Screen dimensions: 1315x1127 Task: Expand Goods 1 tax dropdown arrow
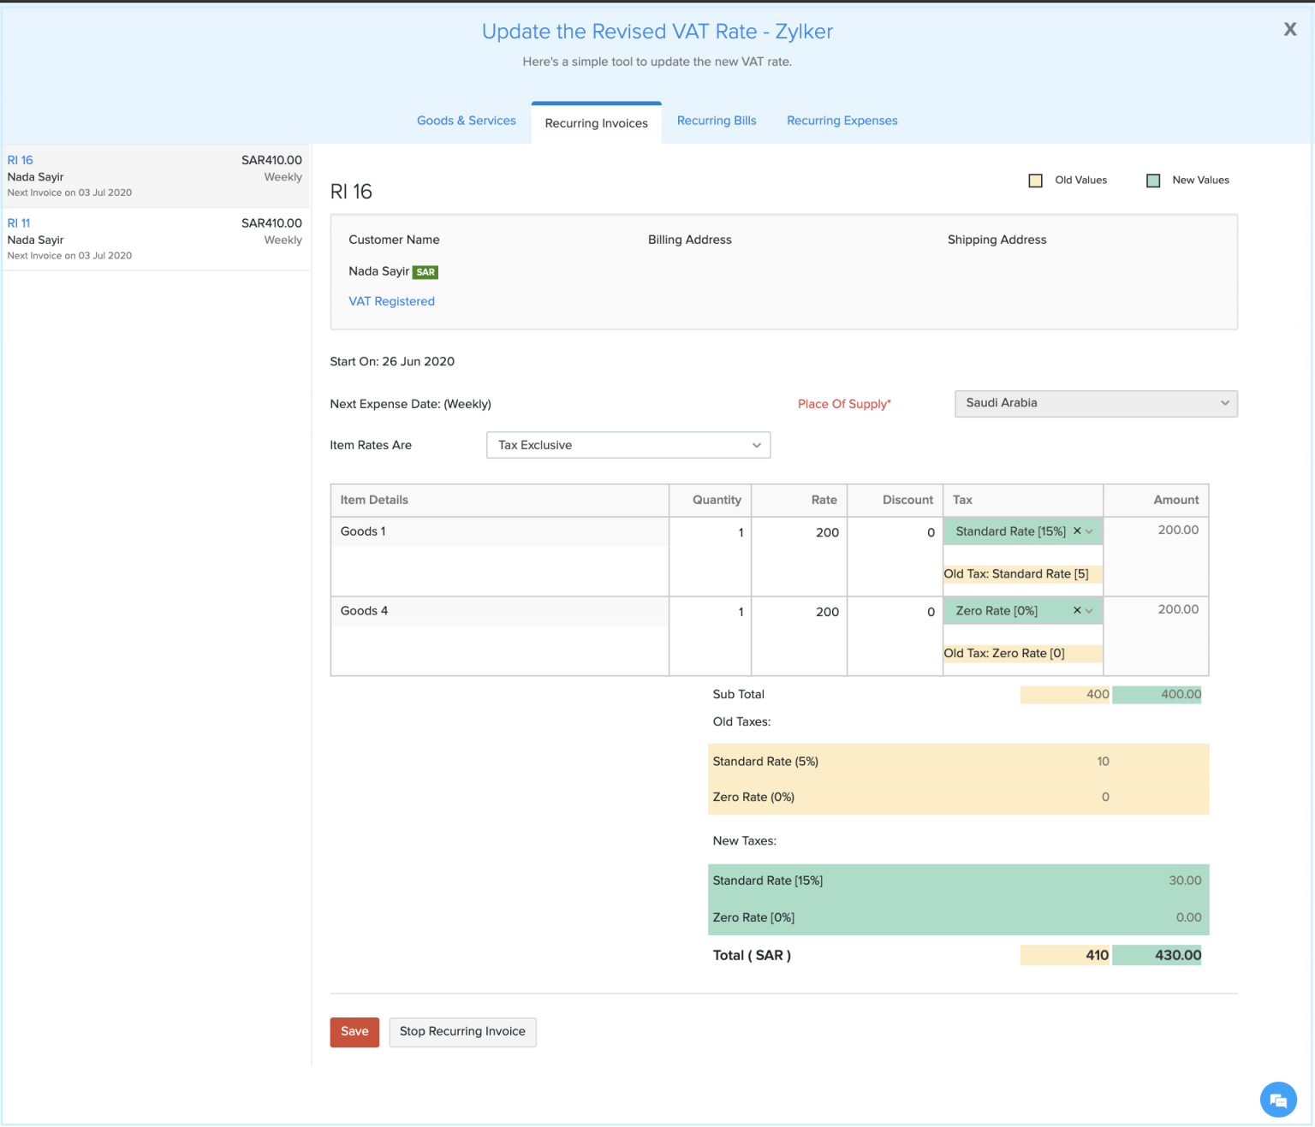click(1089, 531)
